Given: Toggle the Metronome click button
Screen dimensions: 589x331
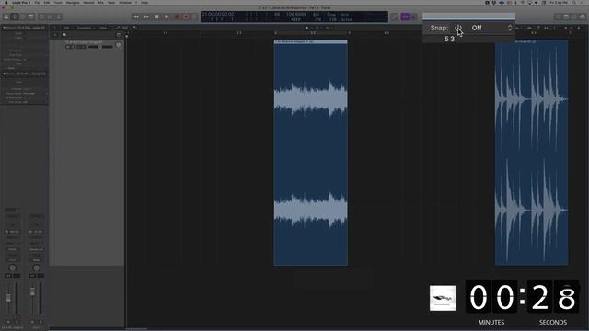Looking at the screenshot, I should (x=414, y=17).
